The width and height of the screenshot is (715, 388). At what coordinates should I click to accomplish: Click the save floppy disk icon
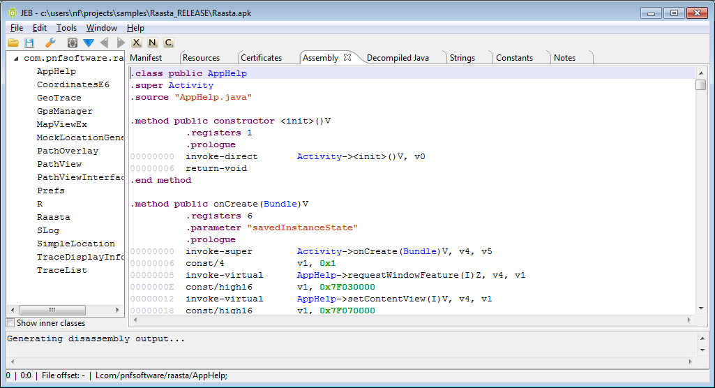[29, 43]
